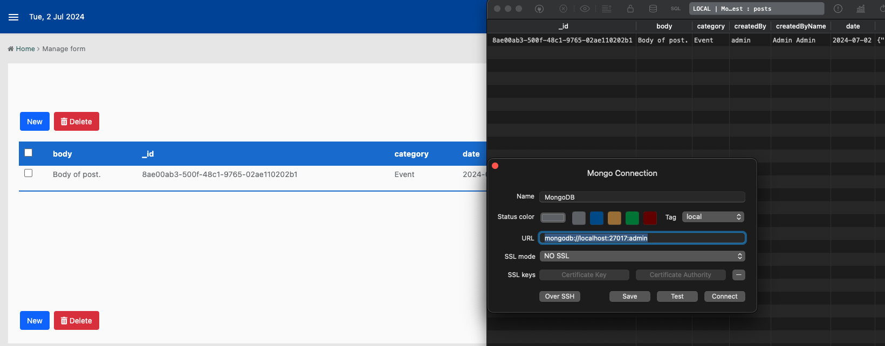
Task: Click the padlock icon in toolbar
Action: click(630, 9)
